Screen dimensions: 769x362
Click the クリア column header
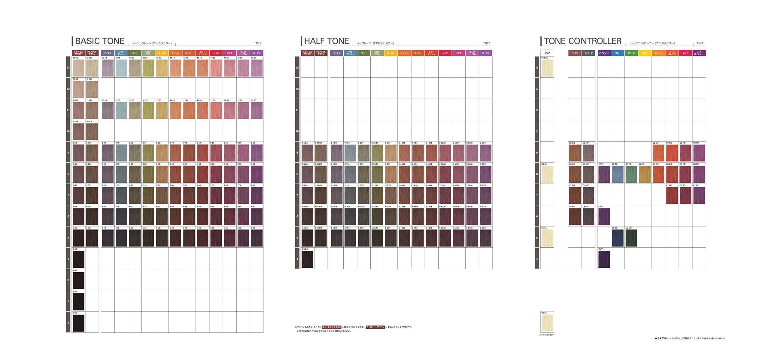(x=547, y=53)
